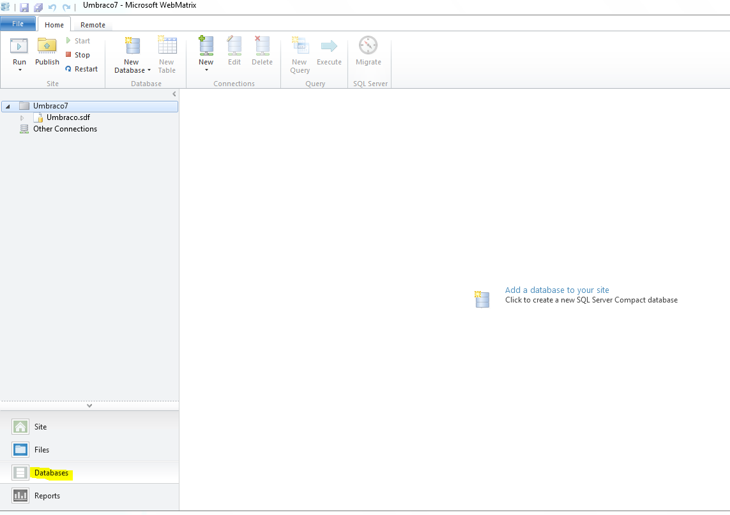Expand the New connection dropdown arrow
The image size is (730, 515).
point(206,70)
